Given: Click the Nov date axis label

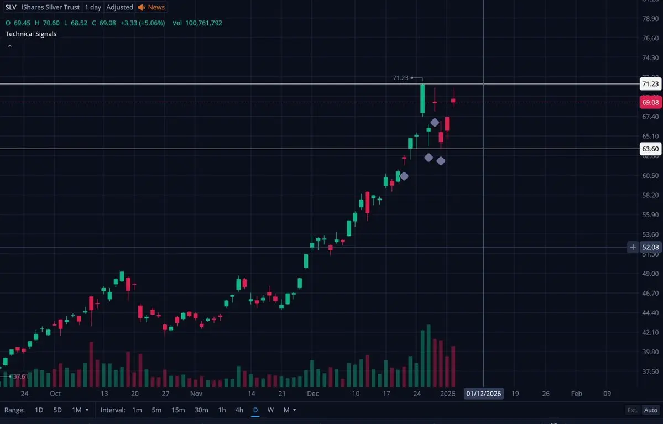Looking at the screenshot, I should (196, 394).
